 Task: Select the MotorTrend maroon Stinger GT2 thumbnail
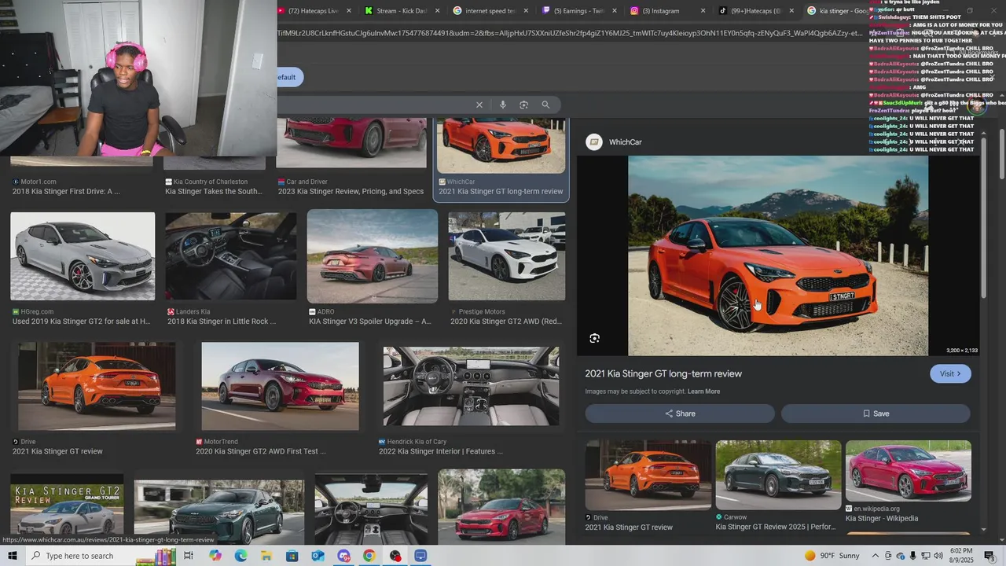(280, 385)
